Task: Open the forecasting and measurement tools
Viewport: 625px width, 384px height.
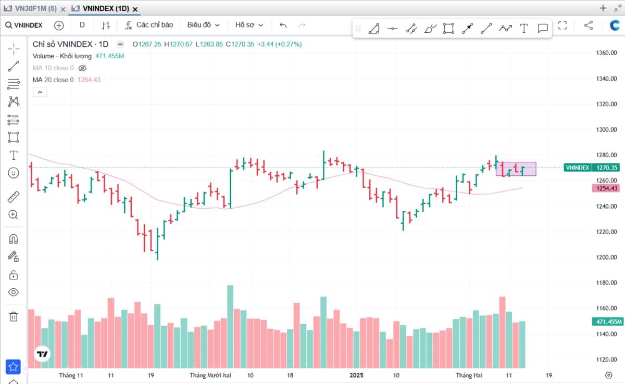Action: (14, 120)
